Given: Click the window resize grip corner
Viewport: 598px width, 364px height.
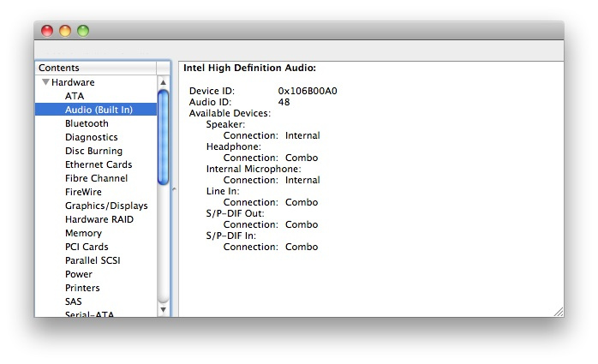Looking at the screenshot, I should click(559, 312).
